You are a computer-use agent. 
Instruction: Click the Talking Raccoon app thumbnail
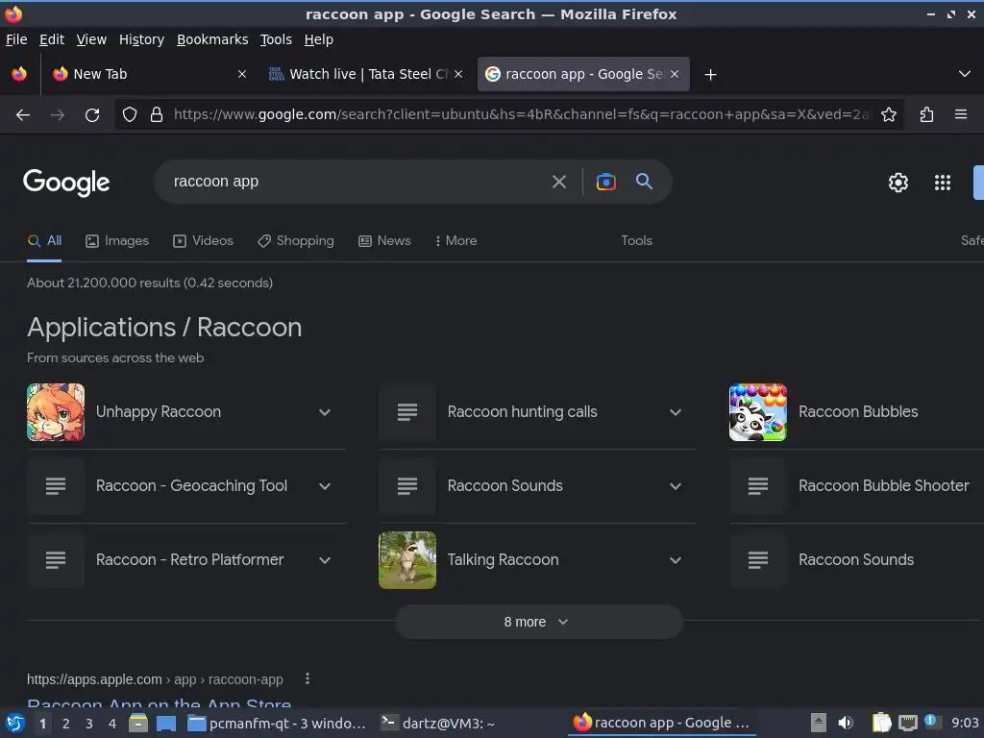click(x=407, y=560)
